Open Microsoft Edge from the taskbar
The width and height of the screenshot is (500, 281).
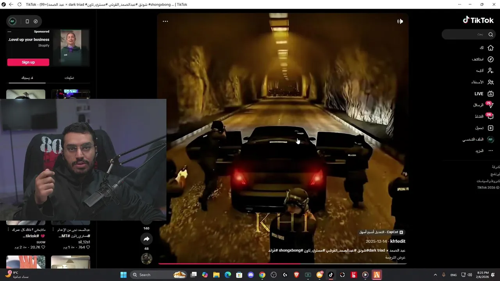(x=228, y=275)
